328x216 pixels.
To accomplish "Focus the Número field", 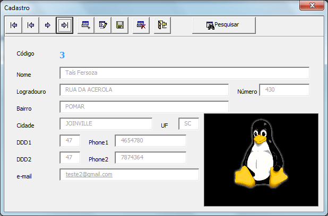I will tap(284, 90).
